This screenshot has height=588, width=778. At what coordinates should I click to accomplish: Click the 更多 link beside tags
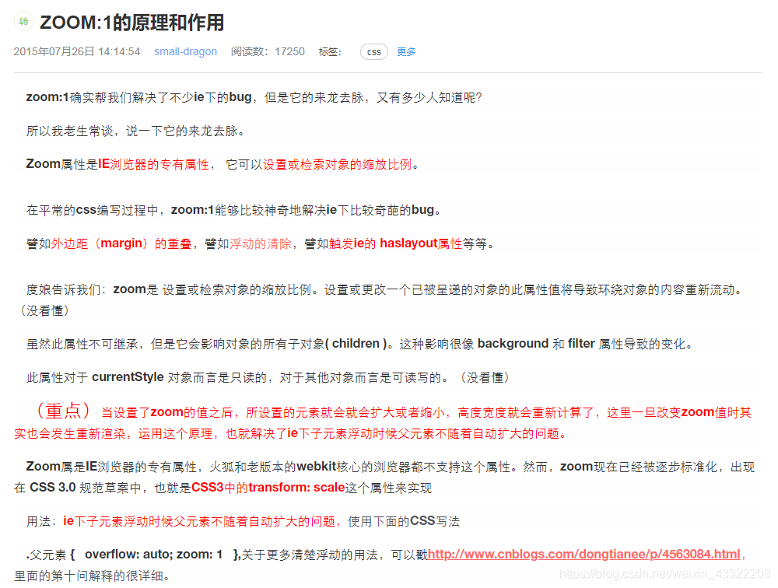pyautogui.click(x=406, y=51)
